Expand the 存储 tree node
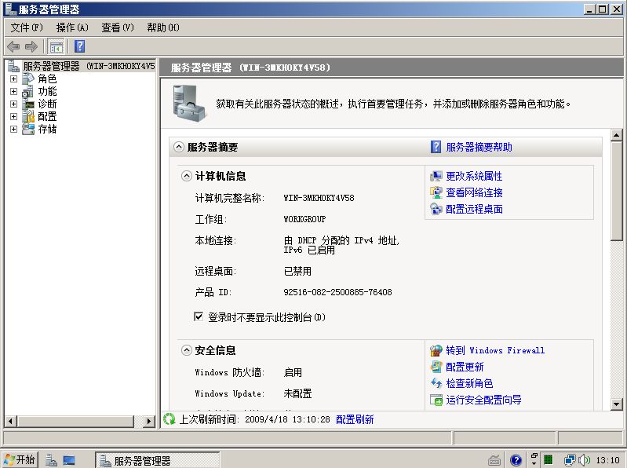The height and width of the screenshot is (468, 627). pos(13,130)
